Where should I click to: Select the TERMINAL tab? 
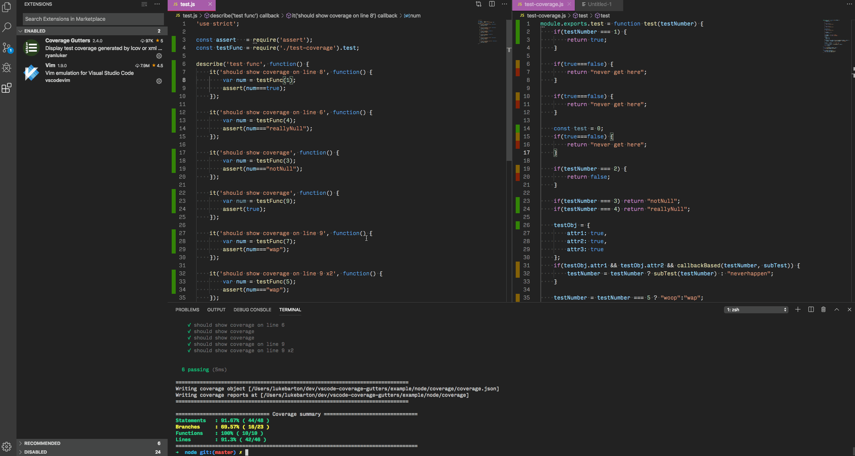(290, 310)
